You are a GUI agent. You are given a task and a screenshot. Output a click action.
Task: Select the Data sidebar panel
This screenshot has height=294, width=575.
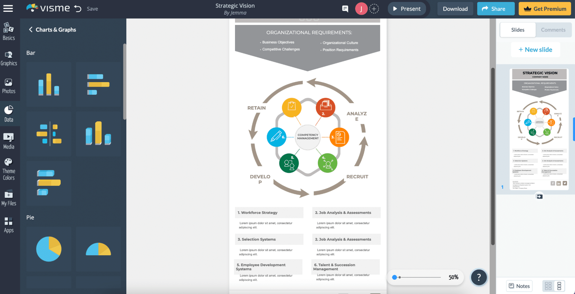9,114
